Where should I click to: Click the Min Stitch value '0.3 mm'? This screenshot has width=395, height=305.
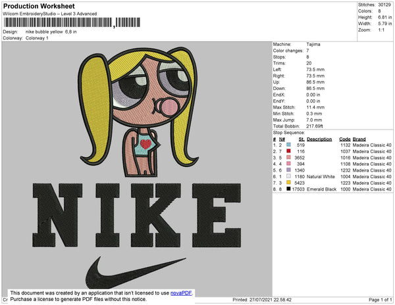click(x=314, y=114)
